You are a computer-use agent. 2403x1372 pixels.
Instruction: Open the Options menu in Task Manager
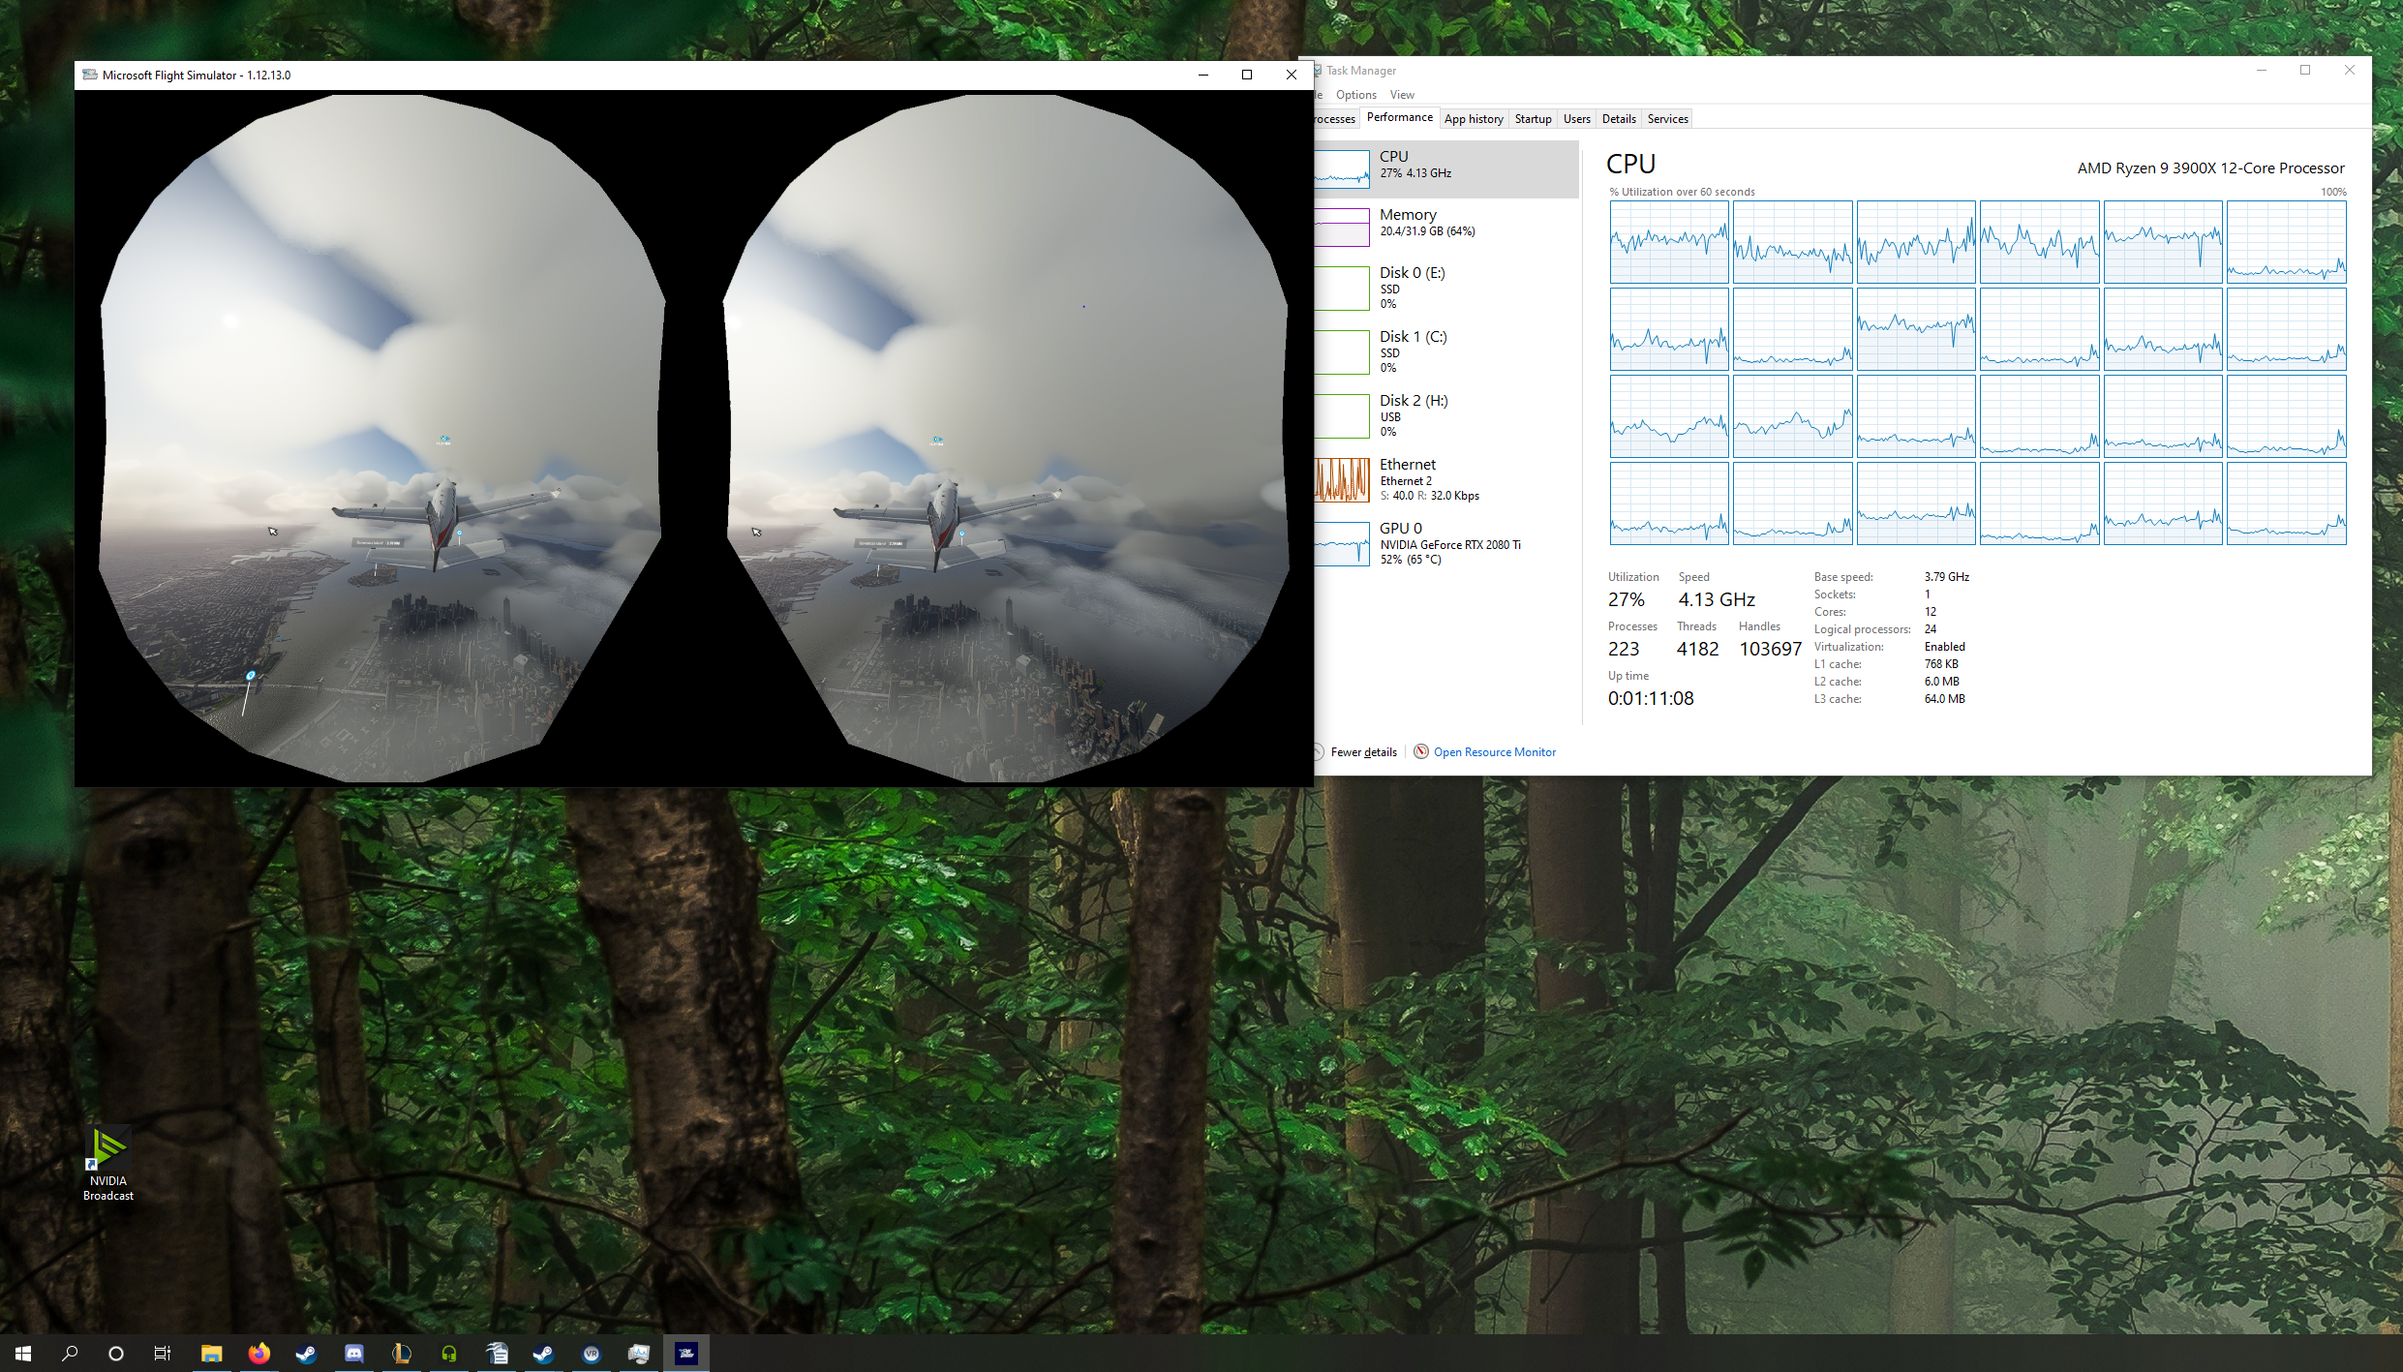tap(1355, 95)
